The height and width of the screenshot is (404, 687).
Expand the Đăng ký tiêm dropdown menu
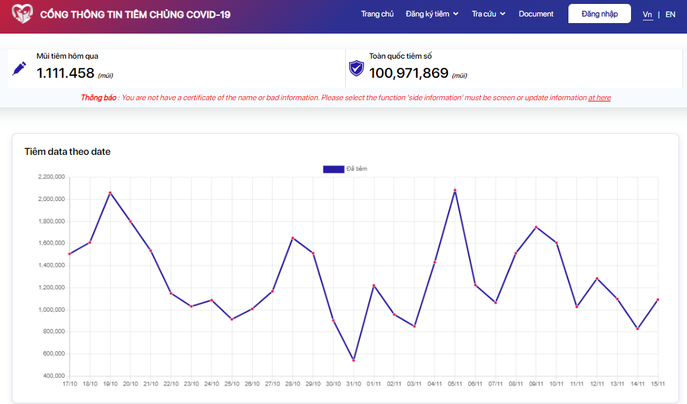click(432, 14)
